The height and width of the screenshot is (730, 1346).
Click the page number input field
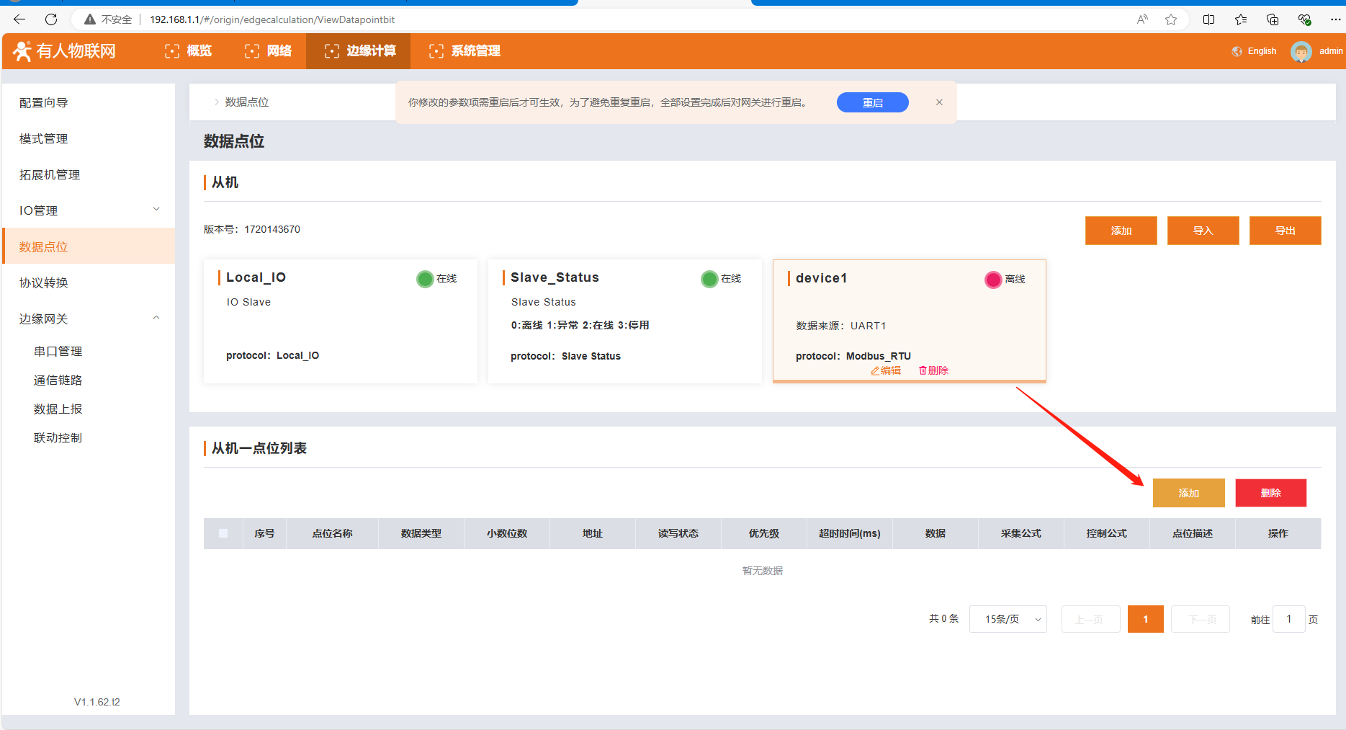(x=1288, y=619)
